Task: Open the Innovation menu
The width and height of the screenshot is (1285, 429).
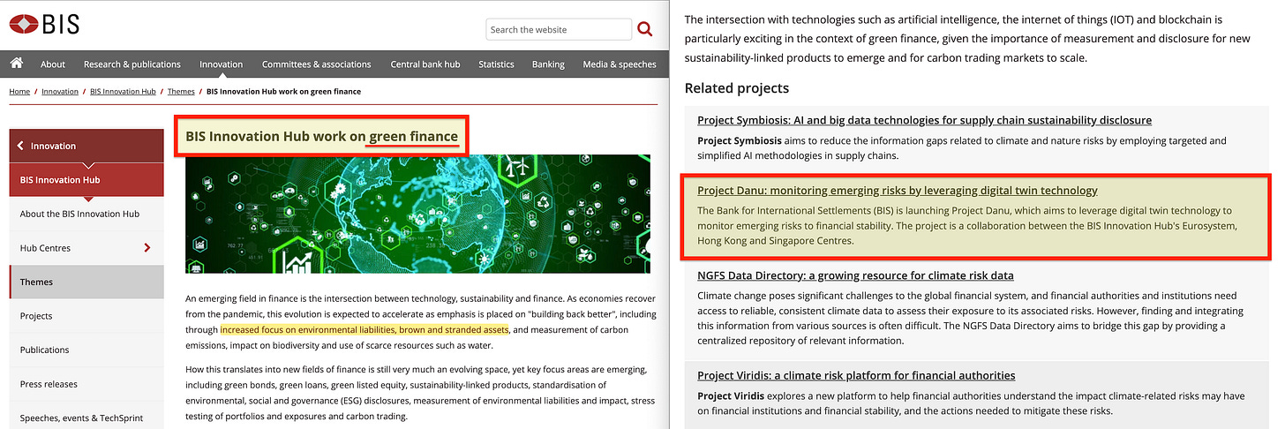Action: 222,64
